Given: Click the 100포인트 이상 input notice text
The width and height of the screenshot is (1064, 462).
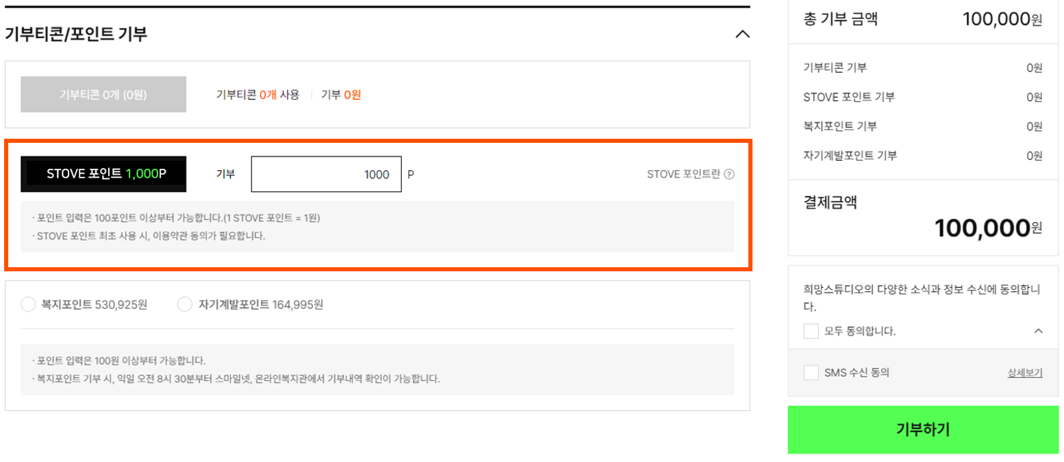Looking at the screenshot, I should tap(176, 219).
